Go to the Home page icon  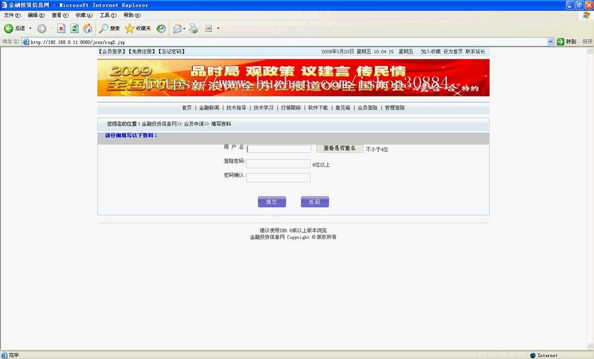click(x=88, y=28)
